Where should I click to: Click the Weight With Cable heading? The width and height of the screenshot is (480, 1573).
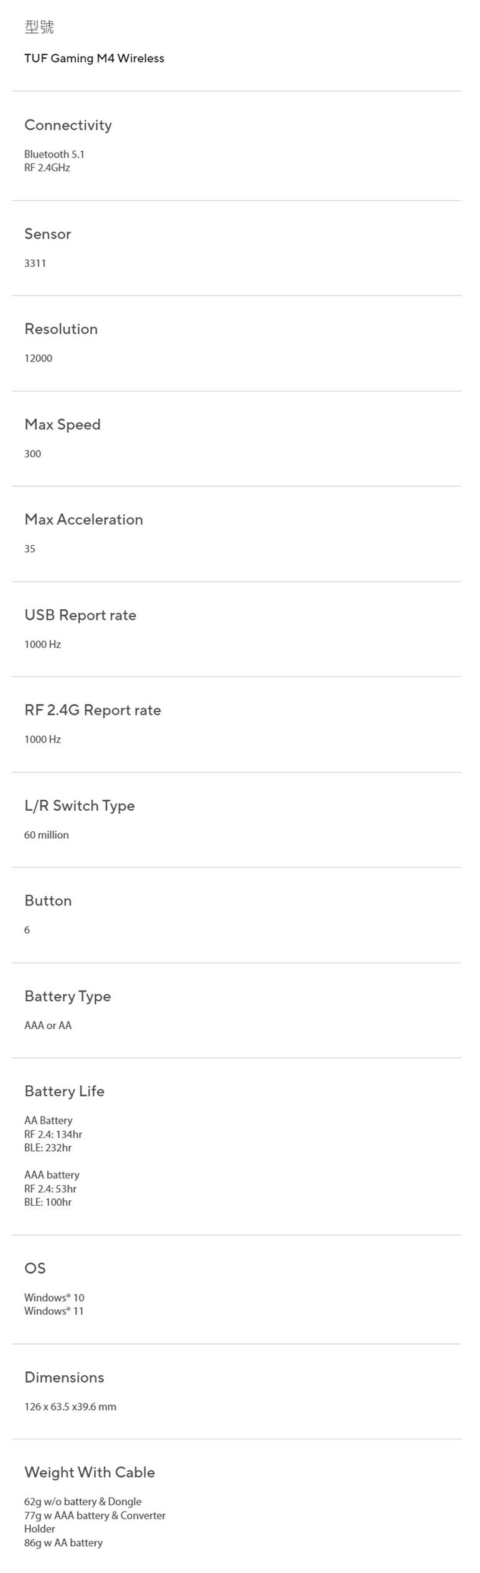click(90, 1472)
